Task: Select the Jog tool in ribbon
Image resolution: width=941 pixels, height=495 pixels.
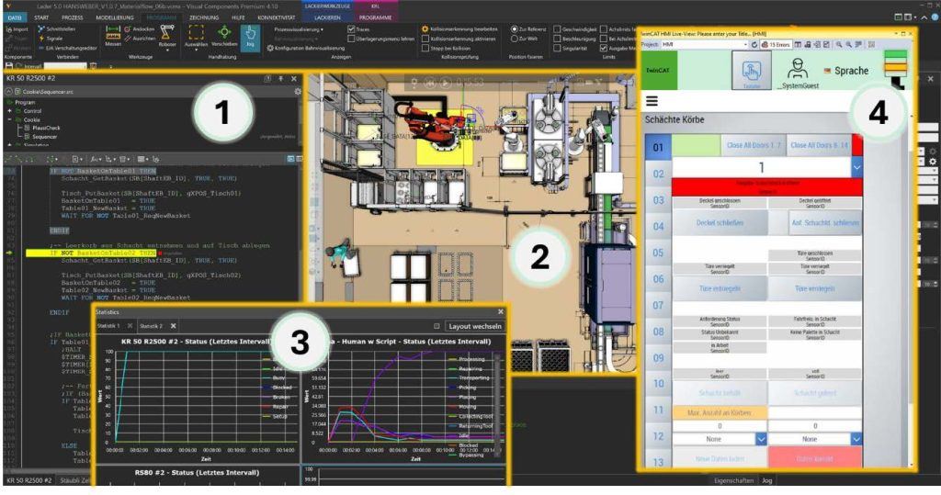Action: (x=246, y=38)
